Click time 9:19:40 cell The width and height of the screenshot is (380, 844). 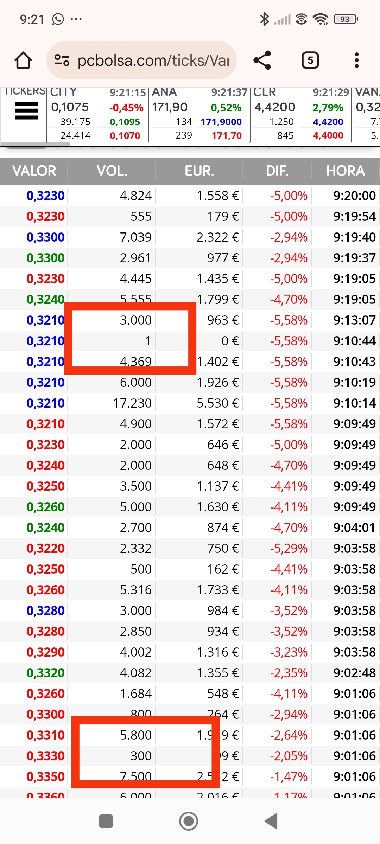coord(354,237)
